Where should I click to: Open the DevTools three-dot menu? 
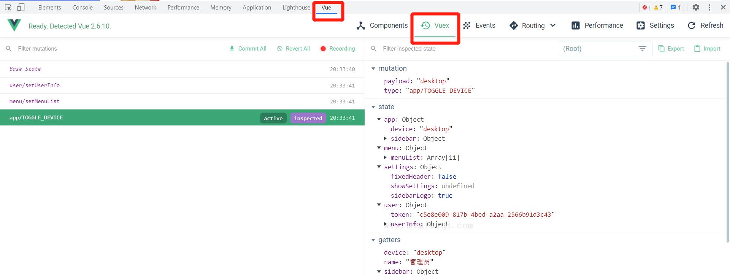pos(709,7)
